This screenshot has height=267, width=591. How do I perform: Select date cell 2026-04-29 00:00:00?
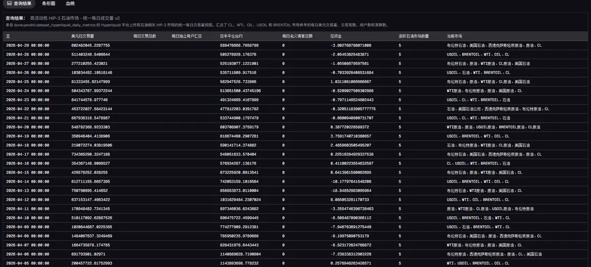[x=28, y=45]
